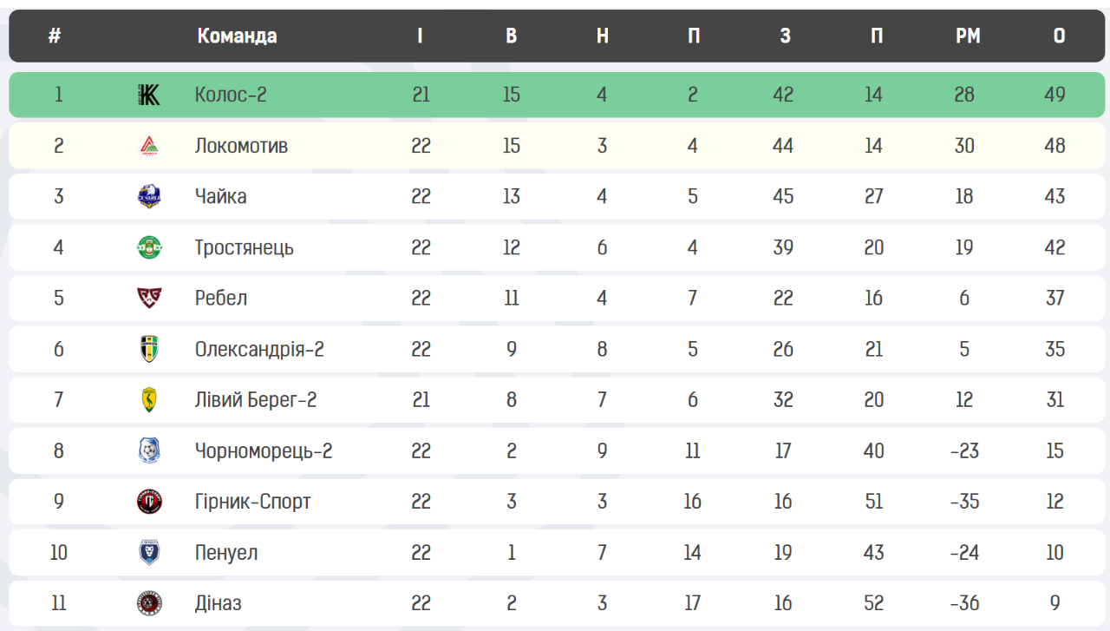This screenshot has width=1110, height=631.
Task: Click the Локомотив team logo
Action: click(x=149, y=146)
